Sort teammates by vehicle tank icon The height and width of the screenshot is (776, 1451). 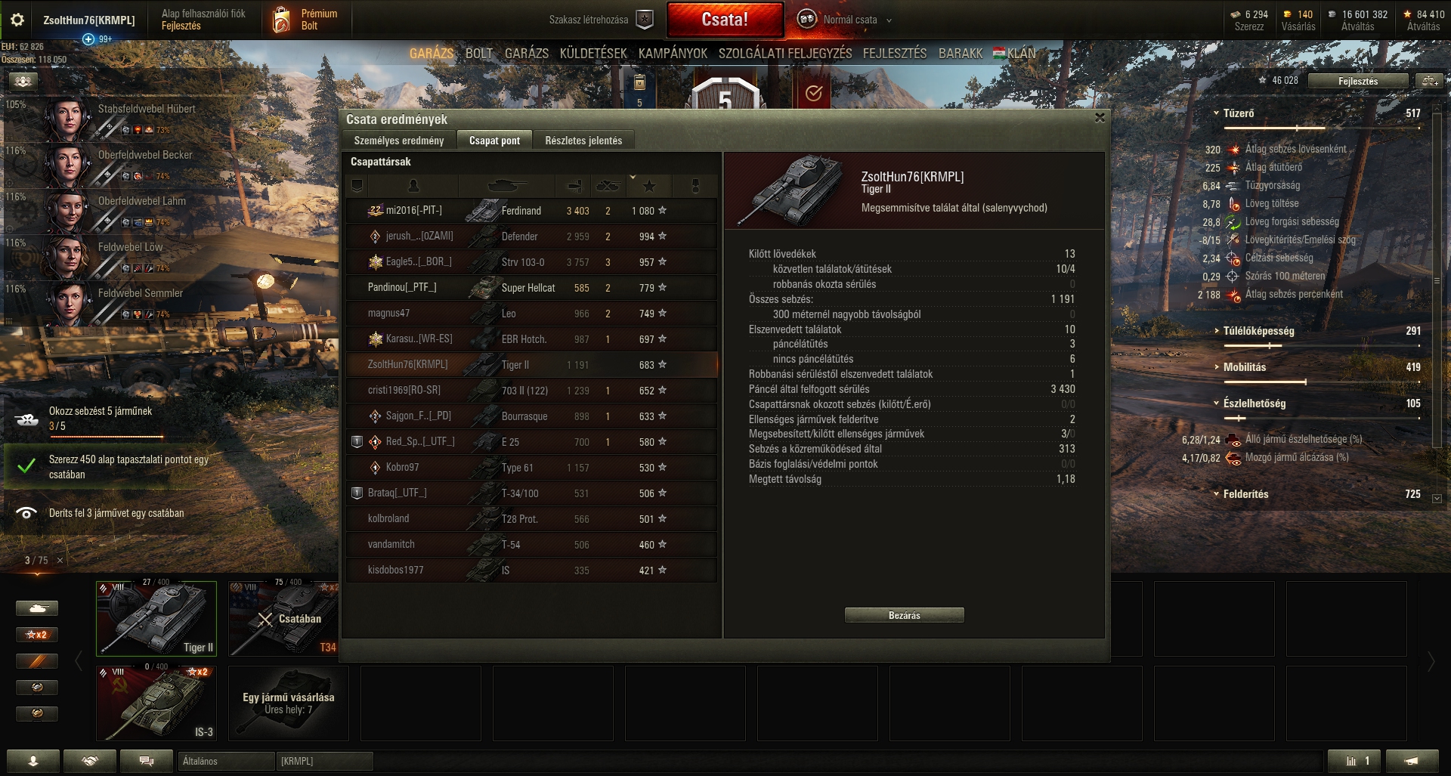507,186
